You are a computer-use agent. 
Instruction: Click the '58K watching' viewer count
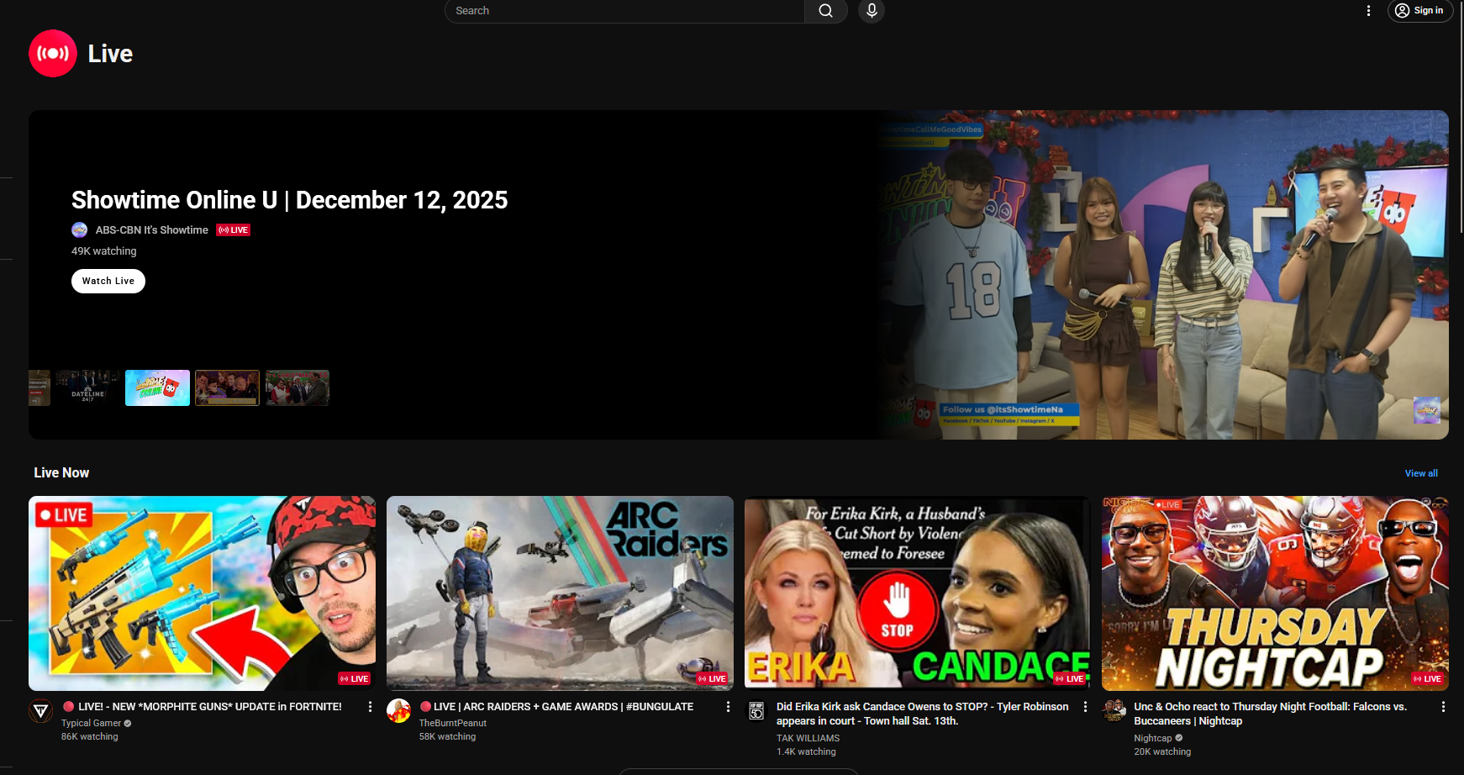coord(448,737)
